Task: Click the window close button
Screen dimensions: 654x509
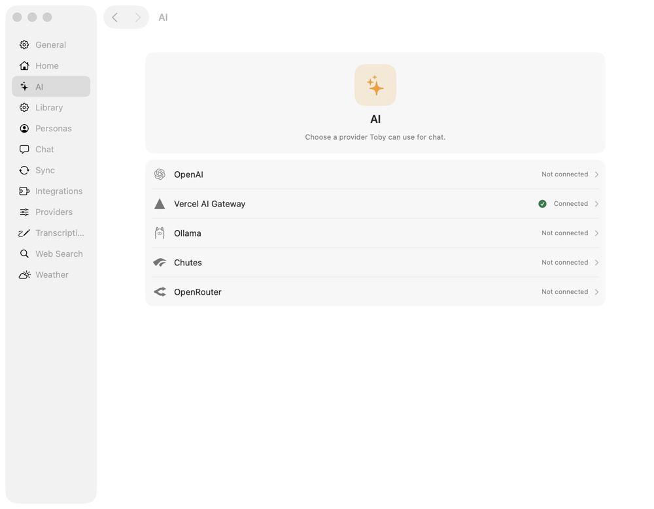Action: click(x=17, y=17)
